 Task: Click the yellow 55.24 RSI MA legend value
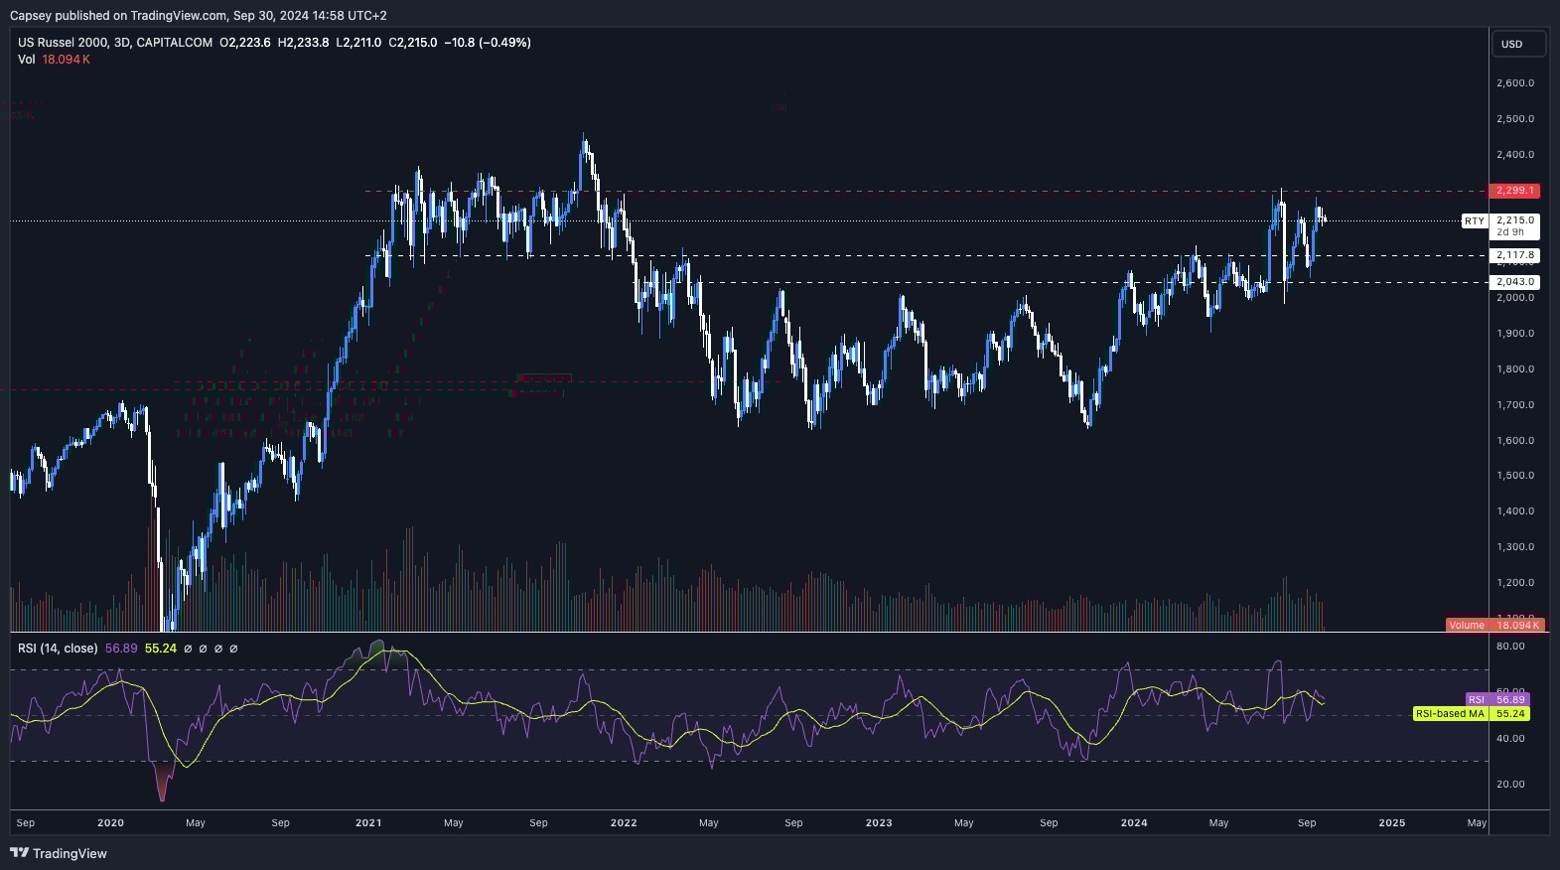pos(160,649)
